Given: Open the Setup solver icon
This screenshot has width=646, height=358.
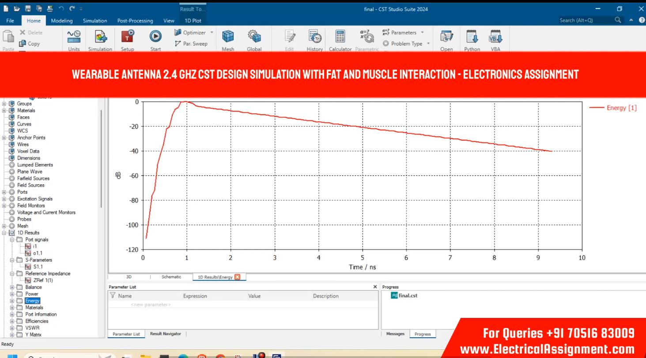Looking at the screenshot, I should pyautogui.click(x=127, y=37).
